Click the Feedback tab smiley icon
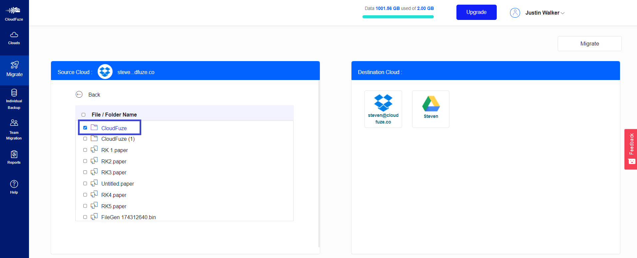The height and width of the screenshot is (258, 637). click(632, 162)
